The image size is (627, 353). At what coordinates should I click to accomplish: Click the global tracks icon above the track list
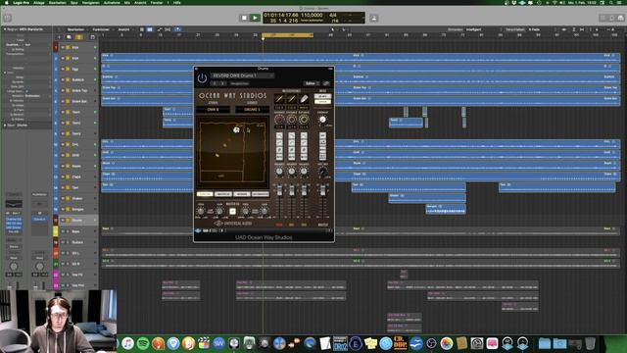click(92, 37)
